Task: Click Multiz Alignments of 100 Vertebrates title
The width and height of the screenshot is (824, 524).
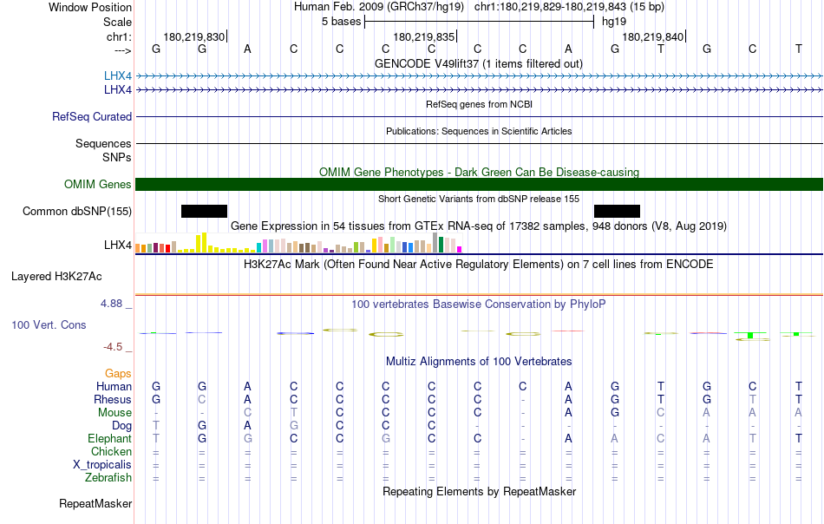Action: click(479, 361)
